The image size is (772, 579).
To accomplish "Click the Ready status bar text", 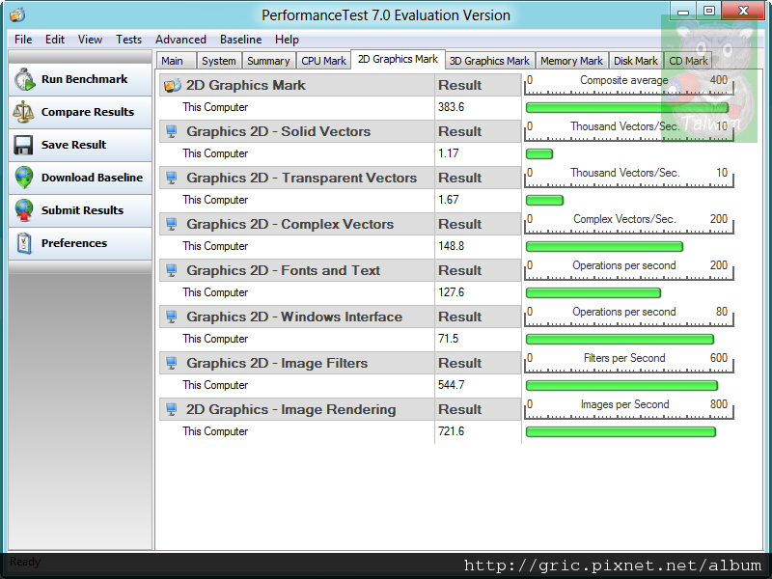I will coord(25,562).
